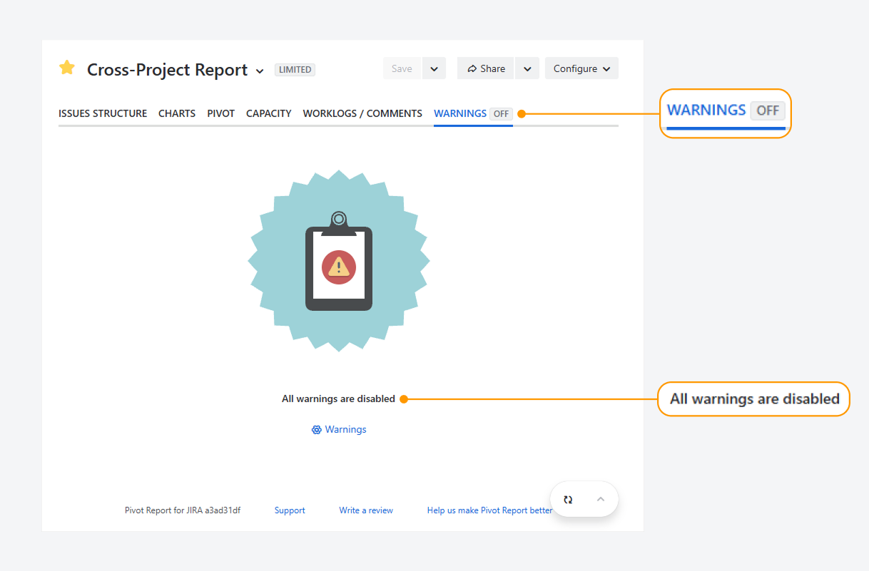The height and width of the screenshot is (571, 869).
Task: Switch to the Issues Structure tab
Action: [103, 113]
